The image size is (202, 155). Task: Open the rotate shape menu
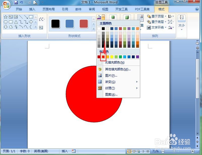click(171, 27)
